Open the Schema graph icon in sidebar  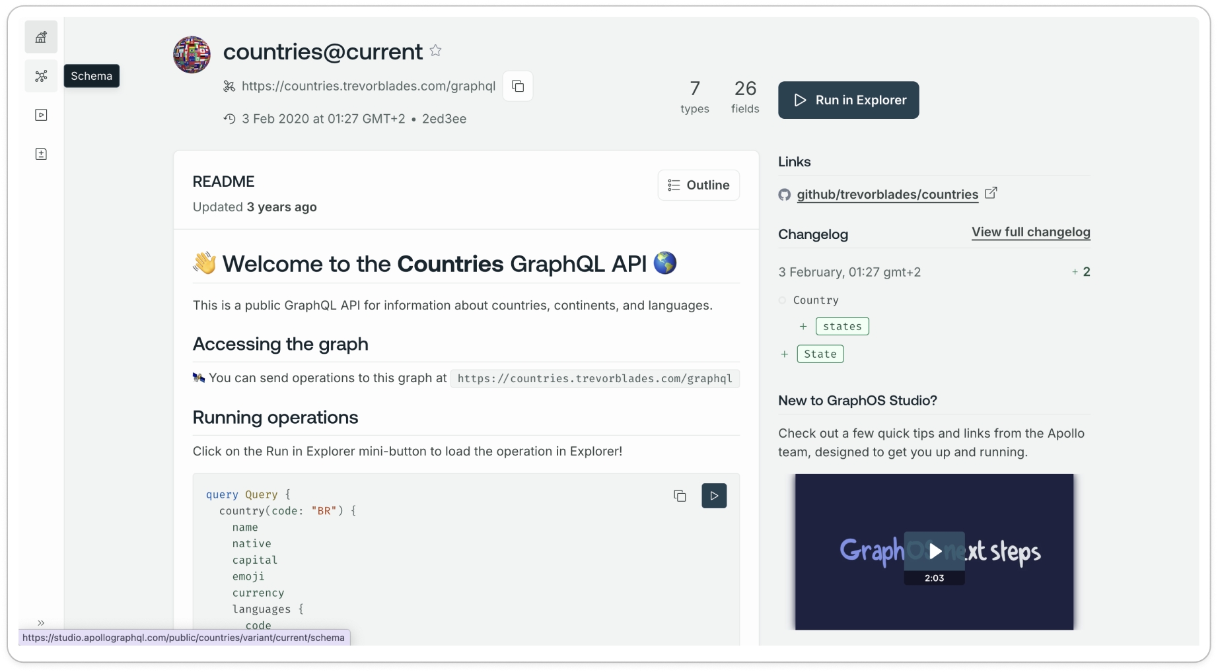click(41, 76)
